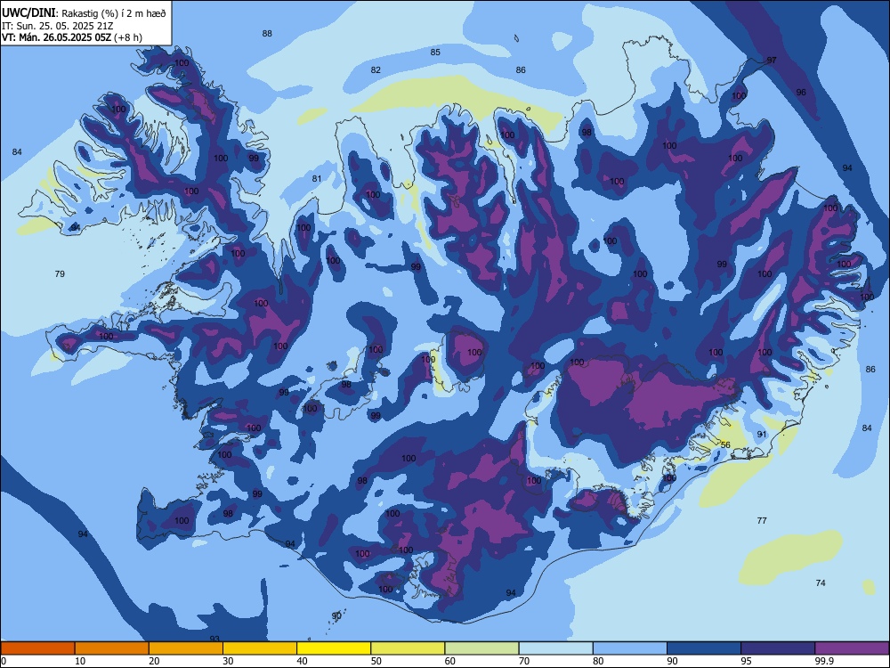Click the humidity value 82 on the map
Viewport: 890px width, 668px height.
tap(376, 69)
